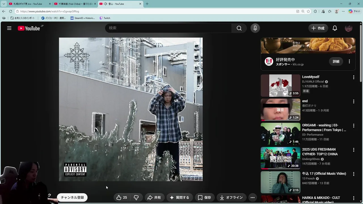The height and width of the screenshot is (204, 363).
Task: Open options menu for the end video
Action: (x=353, y=101)
